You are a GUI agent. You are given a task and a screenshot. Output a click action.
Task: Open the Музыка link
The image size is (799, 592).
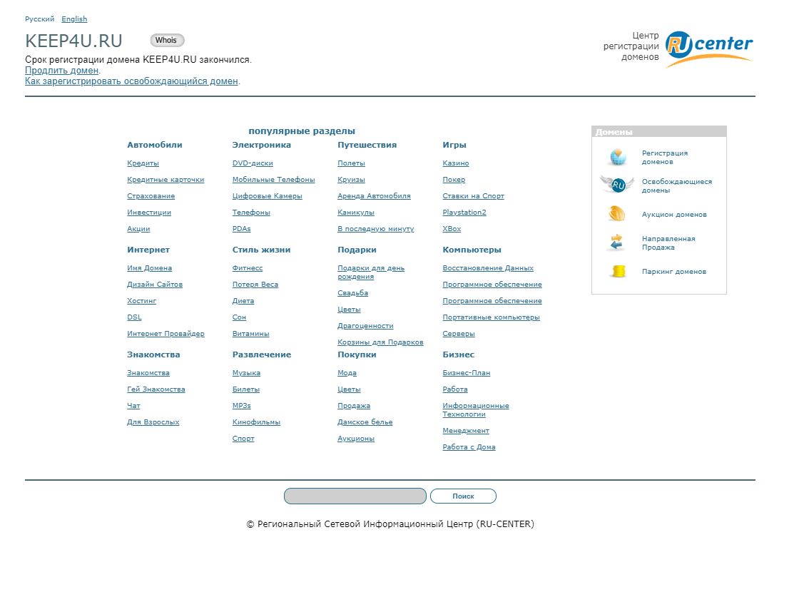pyautogui.click(x=246, y=373)
